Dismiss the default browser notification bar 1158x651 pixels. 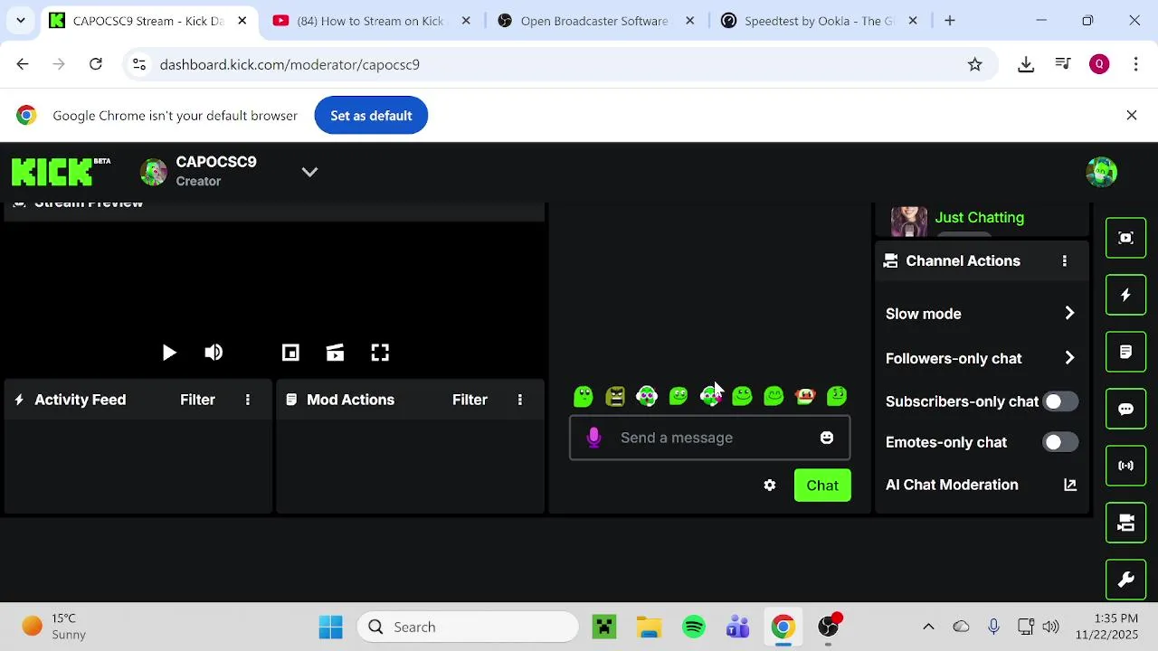pyautogui.click(x=1131, y=116)
